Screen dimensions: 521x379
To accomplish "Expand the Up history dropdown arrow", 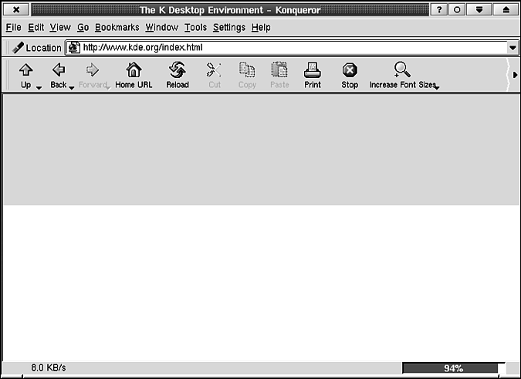I will pyautogui.click(x=39, y=88).
